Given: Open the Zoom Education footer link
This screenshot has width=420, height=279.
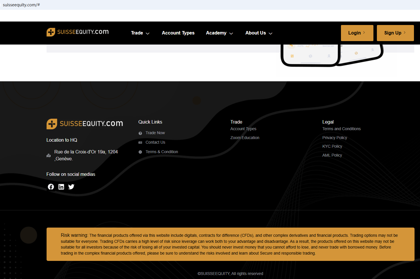Looking at the screenshot, I should pyautogui.click(x=245, y=138).
